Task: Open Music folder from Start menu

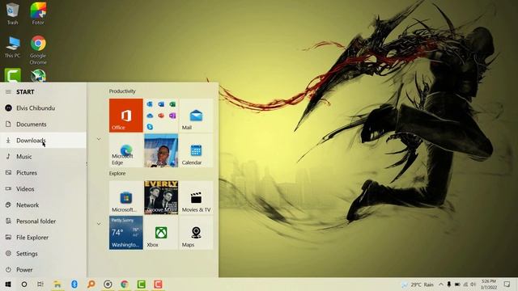Action: click(43, 156)
